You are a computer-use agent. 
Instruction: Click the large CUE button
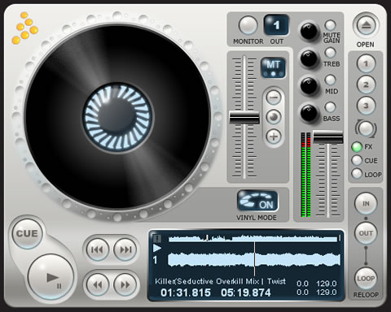[27, 234]
